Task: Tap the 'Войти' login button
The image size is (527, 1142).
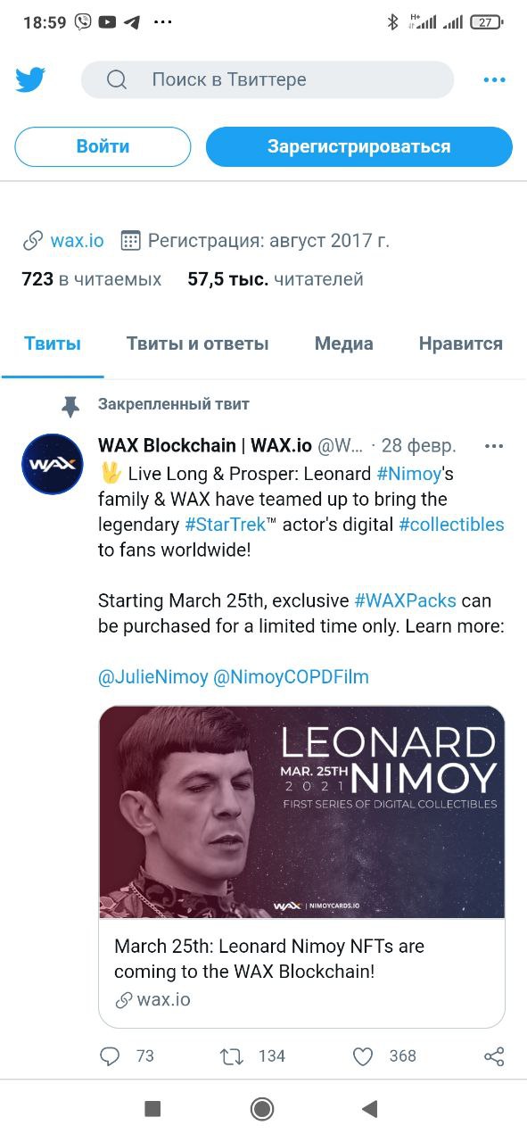Action: (x=103, y=146)
